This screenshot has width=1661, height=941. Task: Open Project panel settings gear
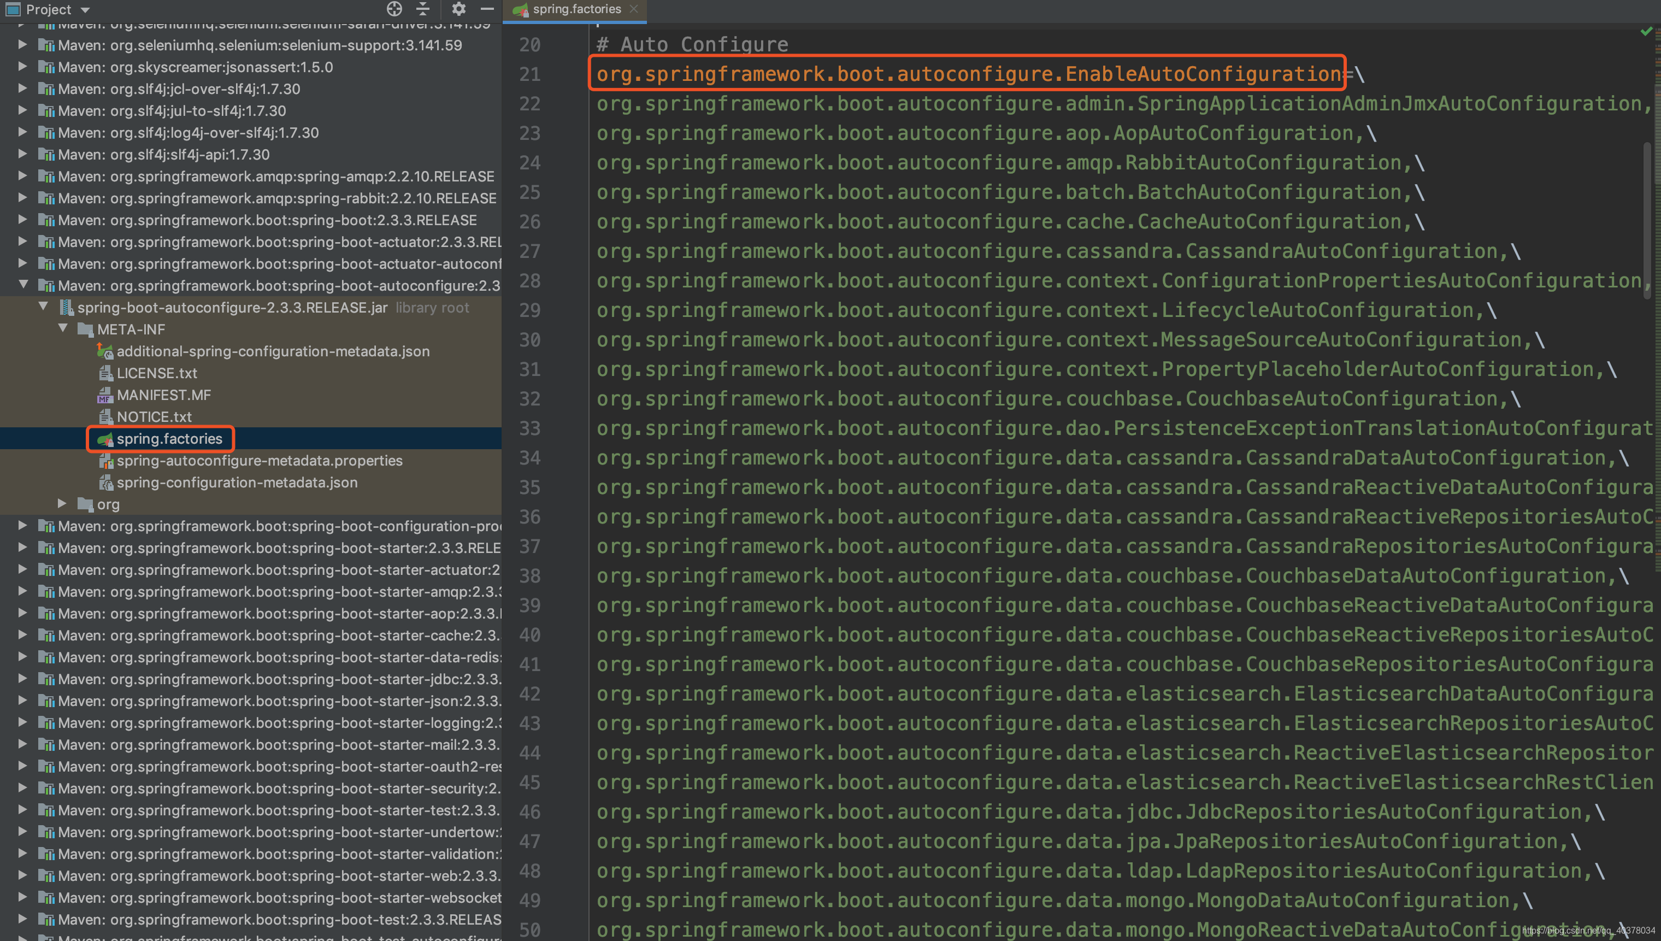(458, 9)
